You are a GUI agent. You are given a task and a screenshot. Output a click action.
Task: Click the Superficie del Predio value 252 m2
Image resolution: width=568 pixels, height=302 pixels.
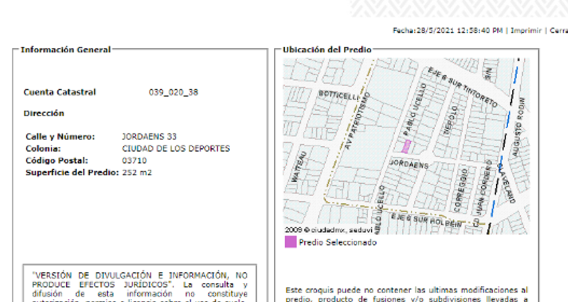coord(137,173)
